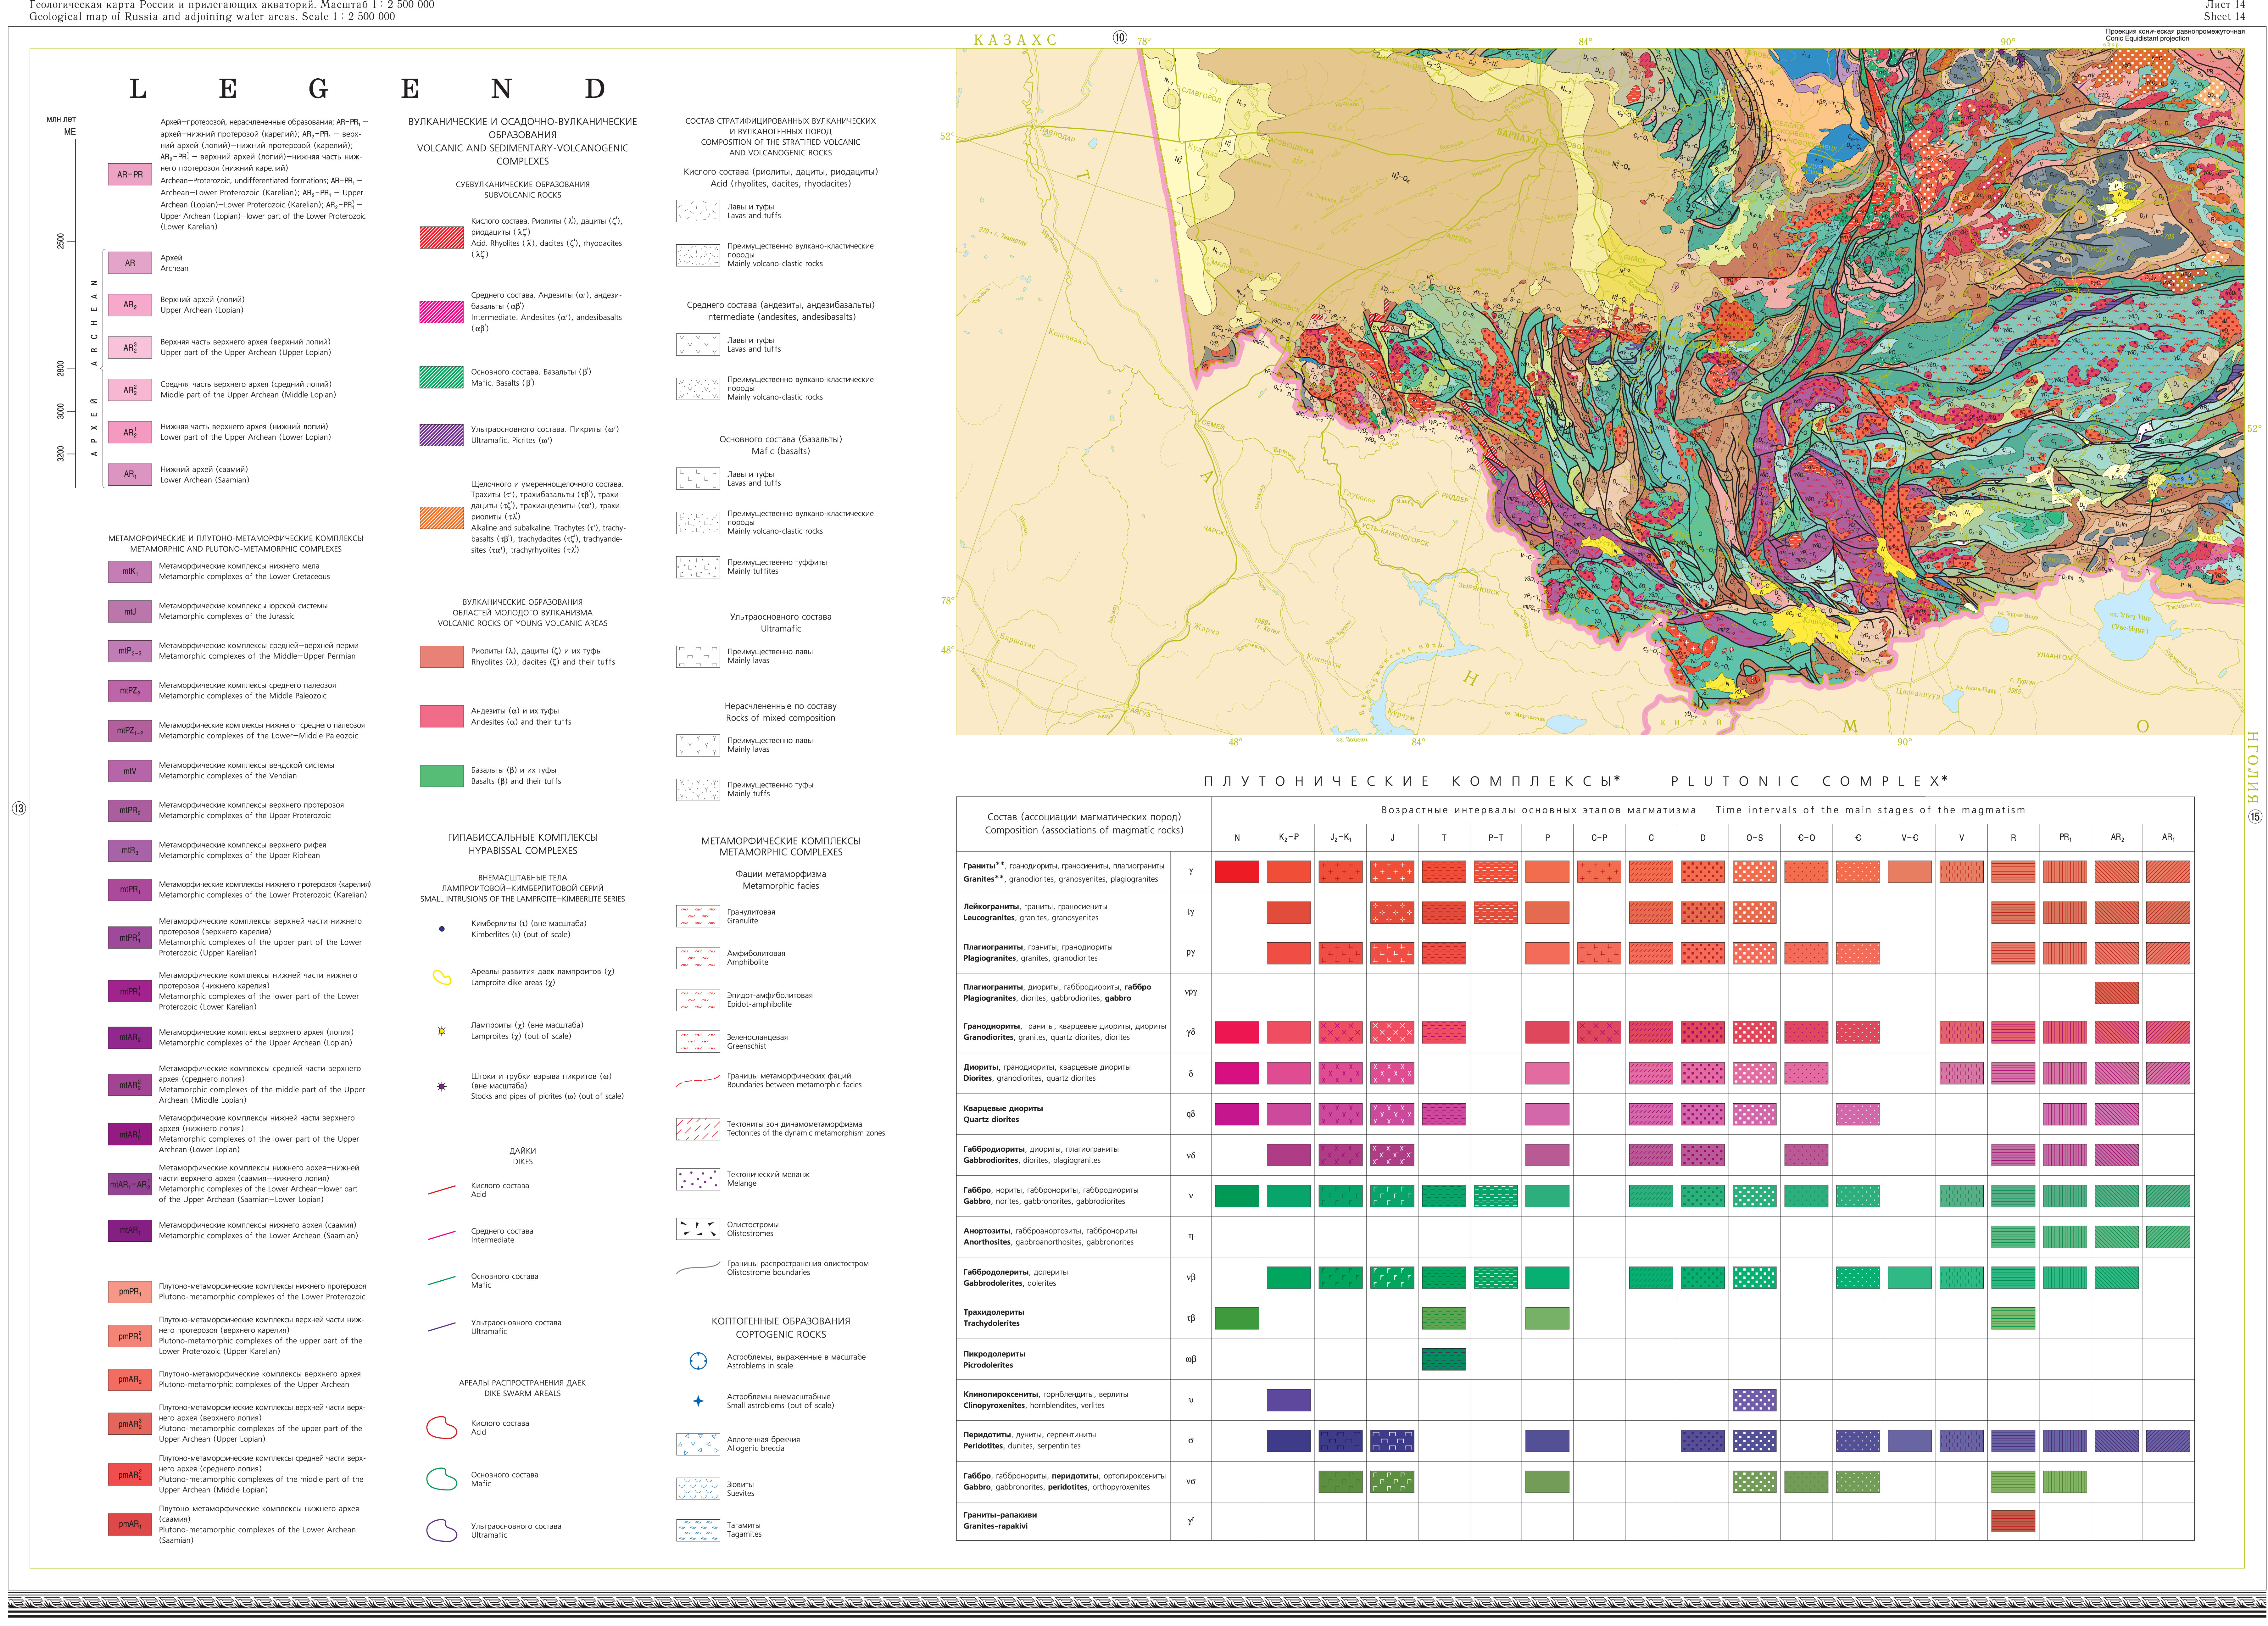Click the Small astroblems blue star symbol
This screenshot has height=1626, width=2268.
pos(698,1401)
